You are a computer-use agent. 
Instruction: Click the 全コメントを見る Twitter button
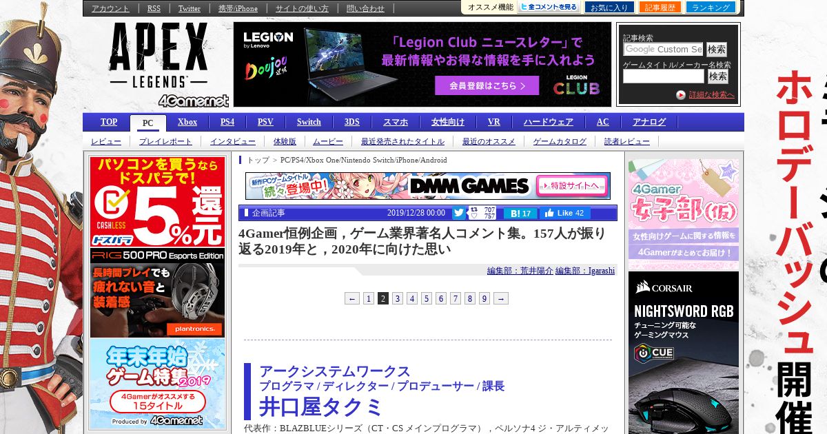pos(549,7)
